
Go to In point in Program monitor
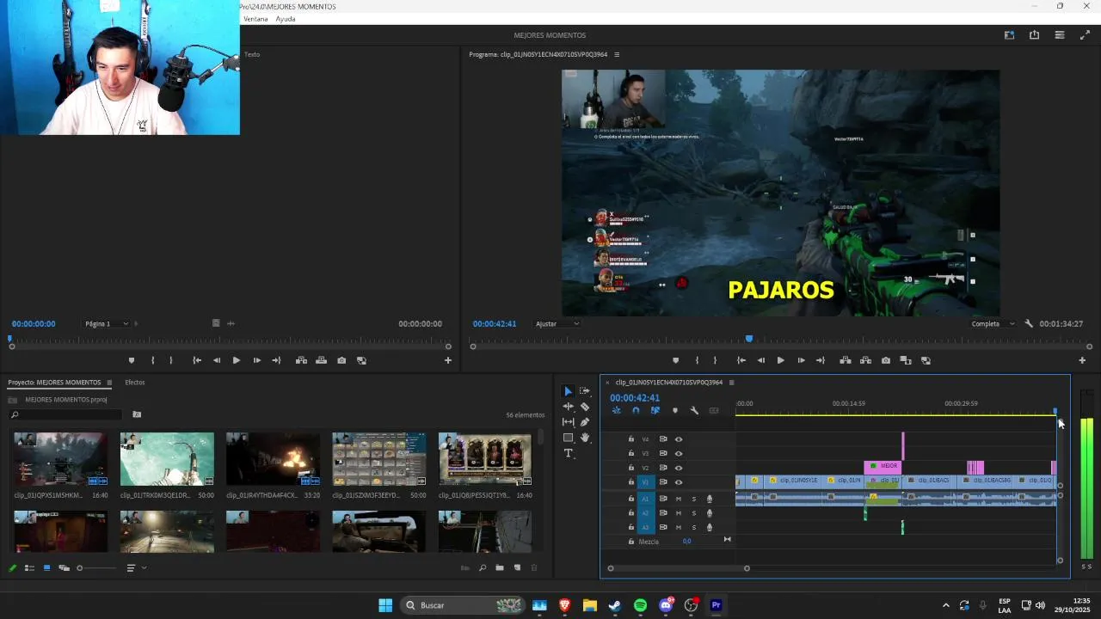click(x=741, y=360)
